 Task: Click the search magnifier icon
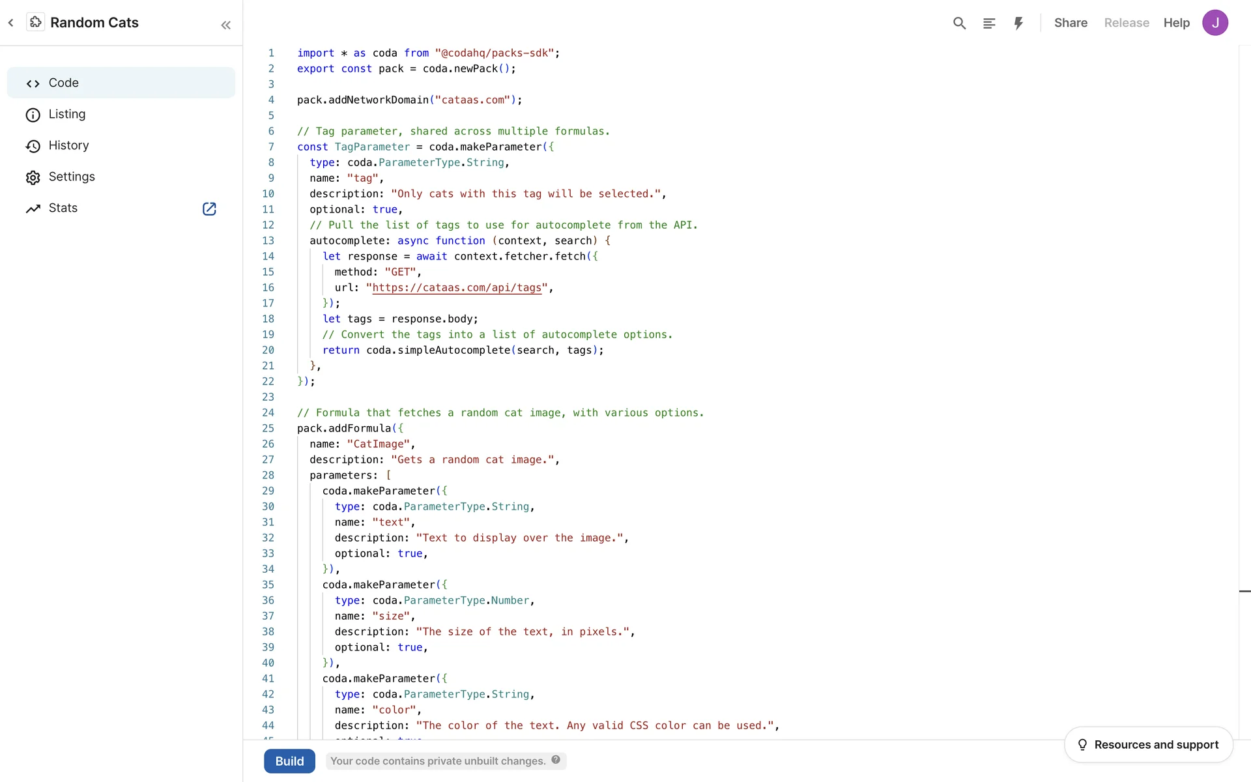pos(959,23)
